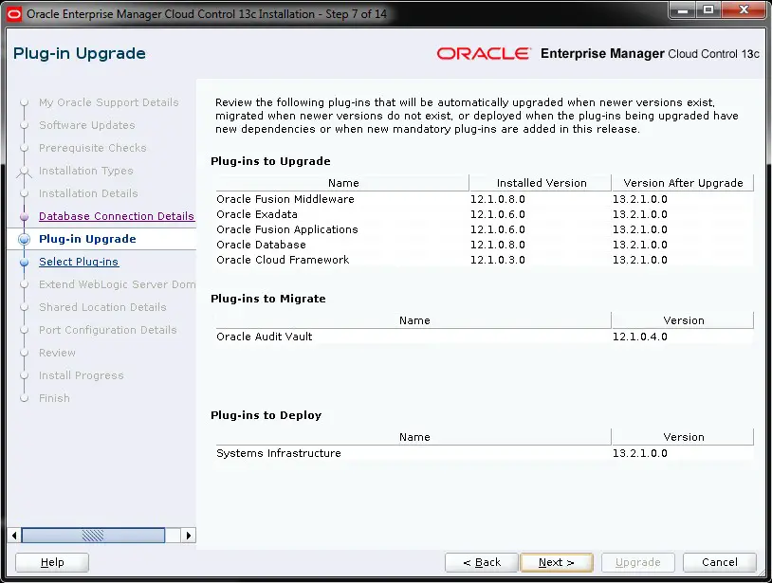Go back with the Back button
Viewport: 772px width, 583px height.
[x=482, y=562]
